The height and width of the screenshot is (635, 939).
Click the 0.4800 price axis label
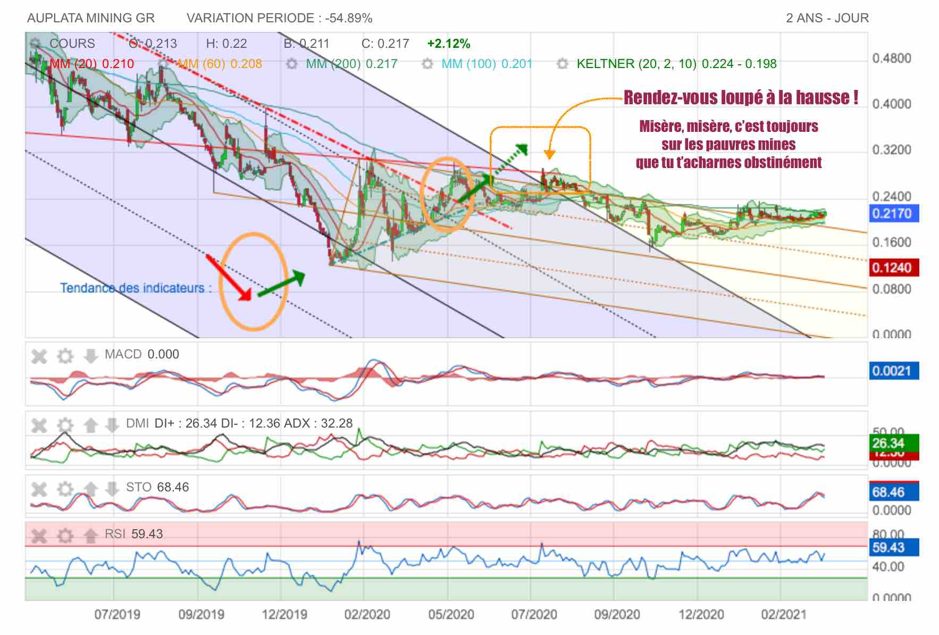click(892, 58)
